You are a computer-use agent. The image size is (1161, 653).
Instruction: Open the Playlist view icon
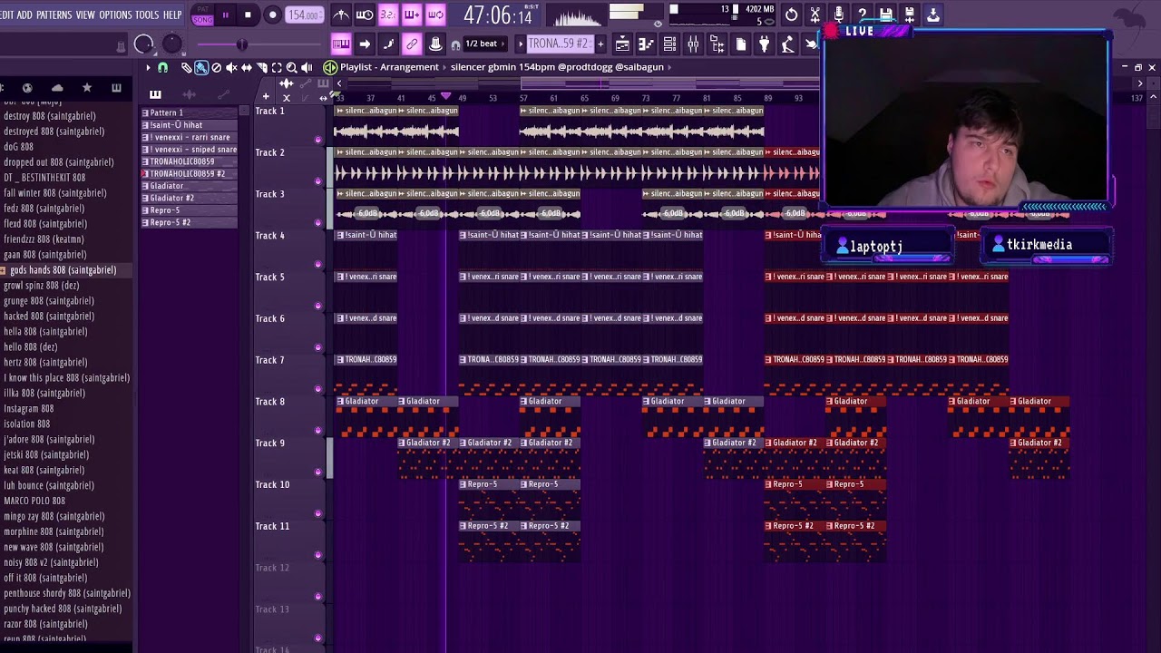622,44
